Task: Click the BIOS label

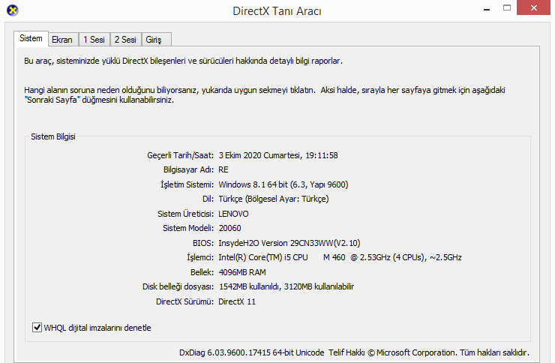Action: pyautogui.click(x=203, y=243)
